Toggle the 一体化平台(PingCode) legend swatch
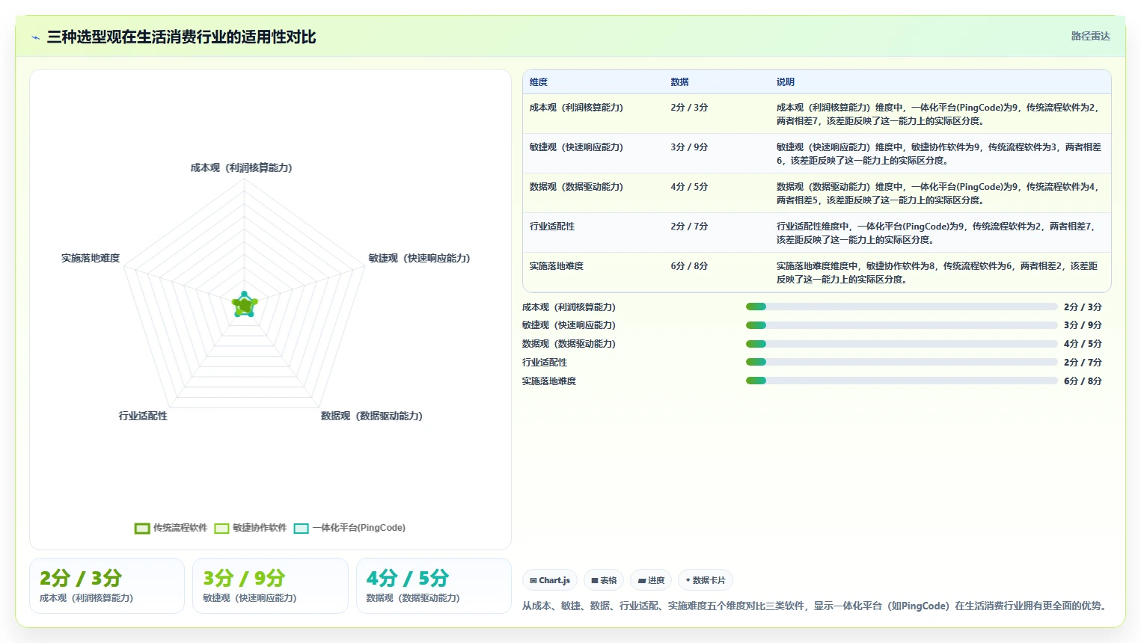 [x=302, y=529]
